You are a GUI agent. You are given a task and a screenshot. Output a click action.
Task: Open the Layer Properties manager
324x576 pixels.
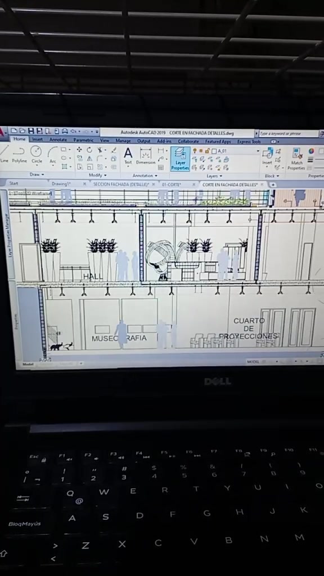(x=181, y=159)
